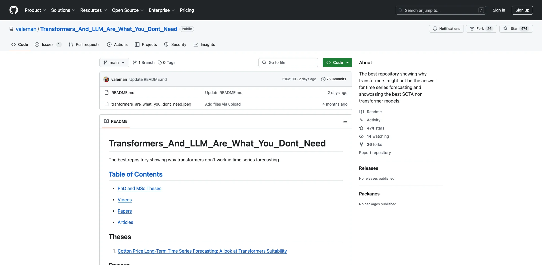This screenshot has height=265, width=542.
Task: Open the Transformers_And_LLM repository title link
Action: [x=109, y=29]
